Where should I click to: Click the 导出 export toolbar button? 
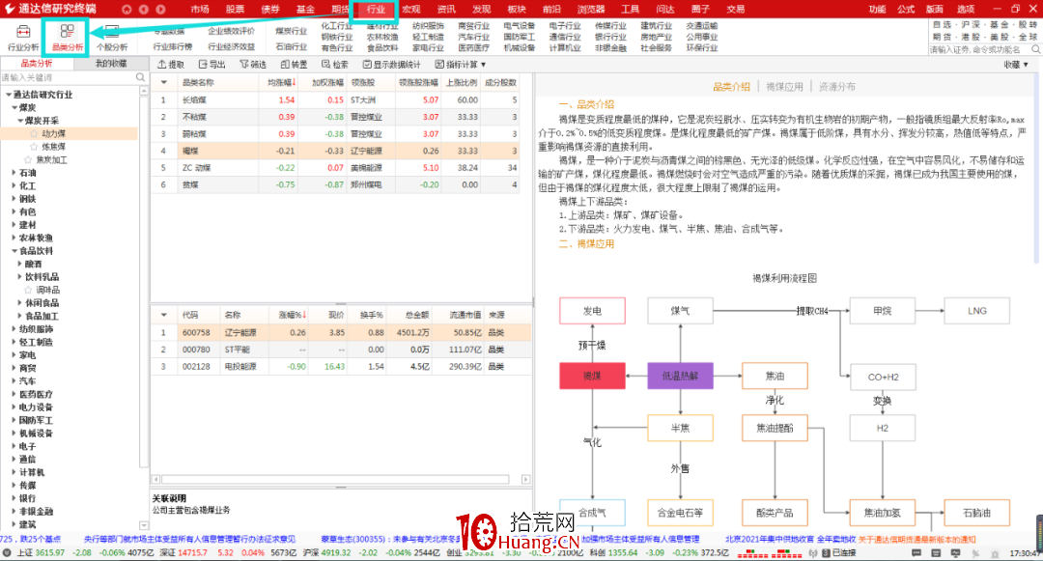coord(212,65)
